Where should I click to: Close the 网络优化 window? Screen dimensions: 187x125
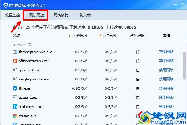tap(182, 5)
